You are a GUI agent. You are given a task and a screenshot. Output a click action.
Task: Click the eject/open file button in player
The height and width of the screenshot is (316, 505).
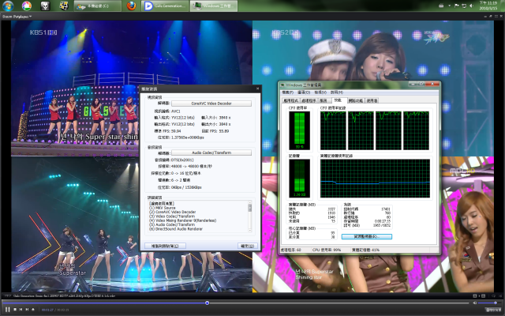tap(33, 310)
